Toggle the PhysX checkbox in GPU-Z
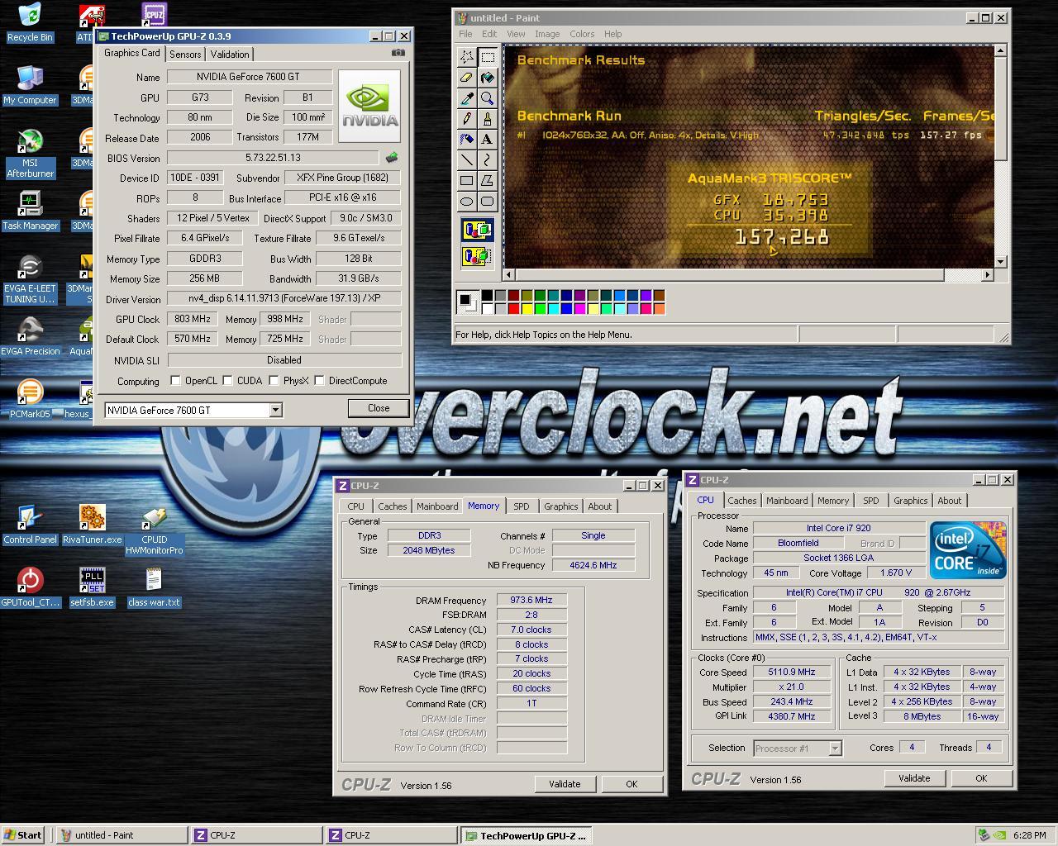Screen dimensions: 1058x846 click(x=274, y=381)
